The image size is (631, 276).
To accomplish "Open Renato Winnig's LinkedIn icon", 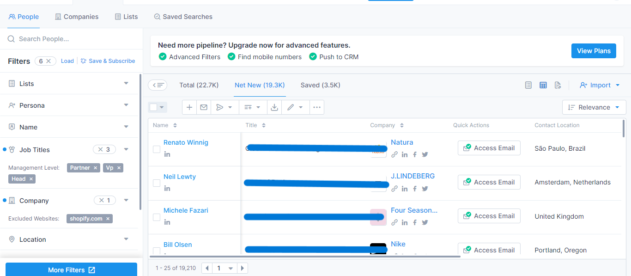I will pyautogui.click(x=167, y=154).
